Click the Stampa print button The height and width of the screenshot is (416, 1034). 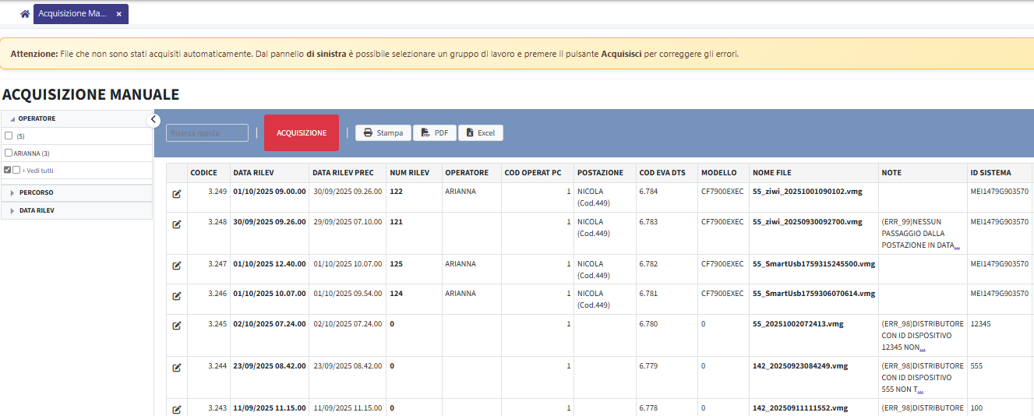click(x=383, y=133)
